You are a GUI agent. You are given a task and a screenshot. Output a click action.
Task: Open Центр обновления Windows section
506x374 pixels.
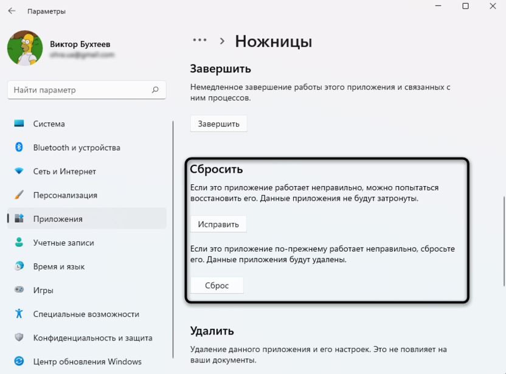coord(86,362)
